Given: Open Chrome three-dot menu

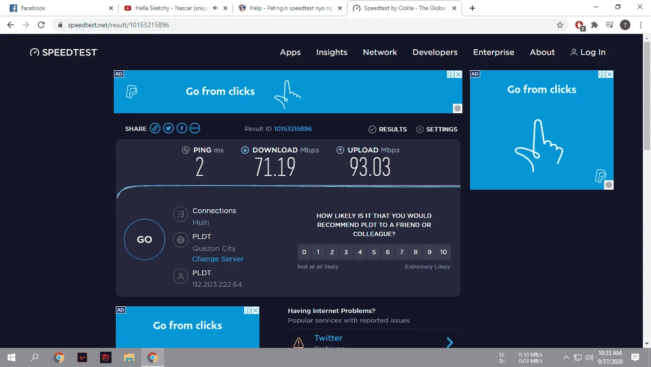Looking at the screenshot, I should [640, 25].
